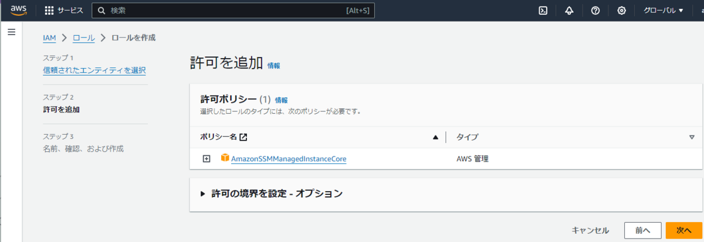Click the AWS 管理 type cell
704x242 pixels.
[472, 159]
